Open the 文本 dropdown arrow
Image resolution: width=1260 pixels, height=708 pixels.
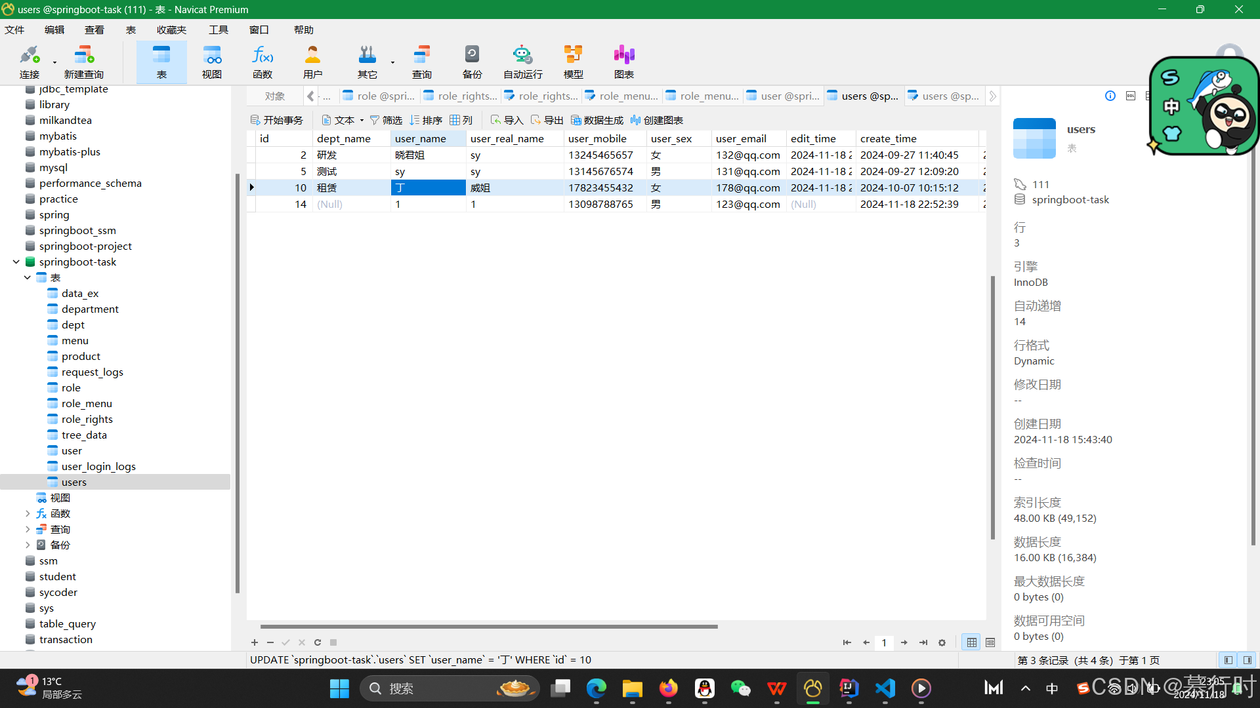[x=362, y=121]
